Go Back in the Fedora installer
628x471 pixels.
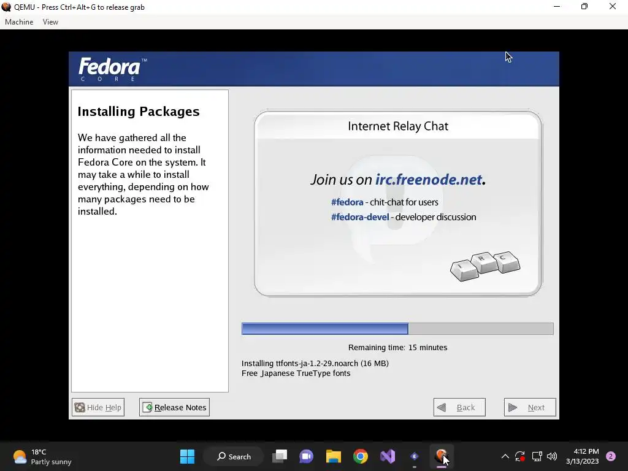pos(459,407)
